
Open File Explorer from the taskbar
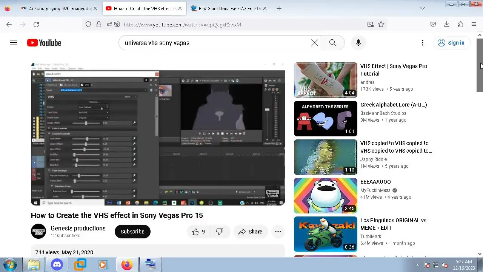(x=34, y=264)
